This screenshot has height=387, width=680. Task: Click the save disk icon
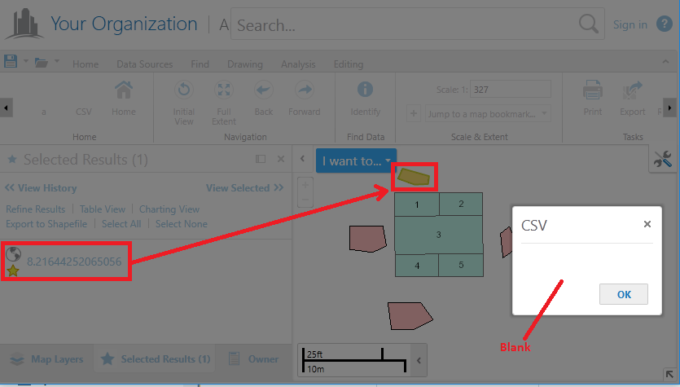pyautogui.click(x=11, y=61)
